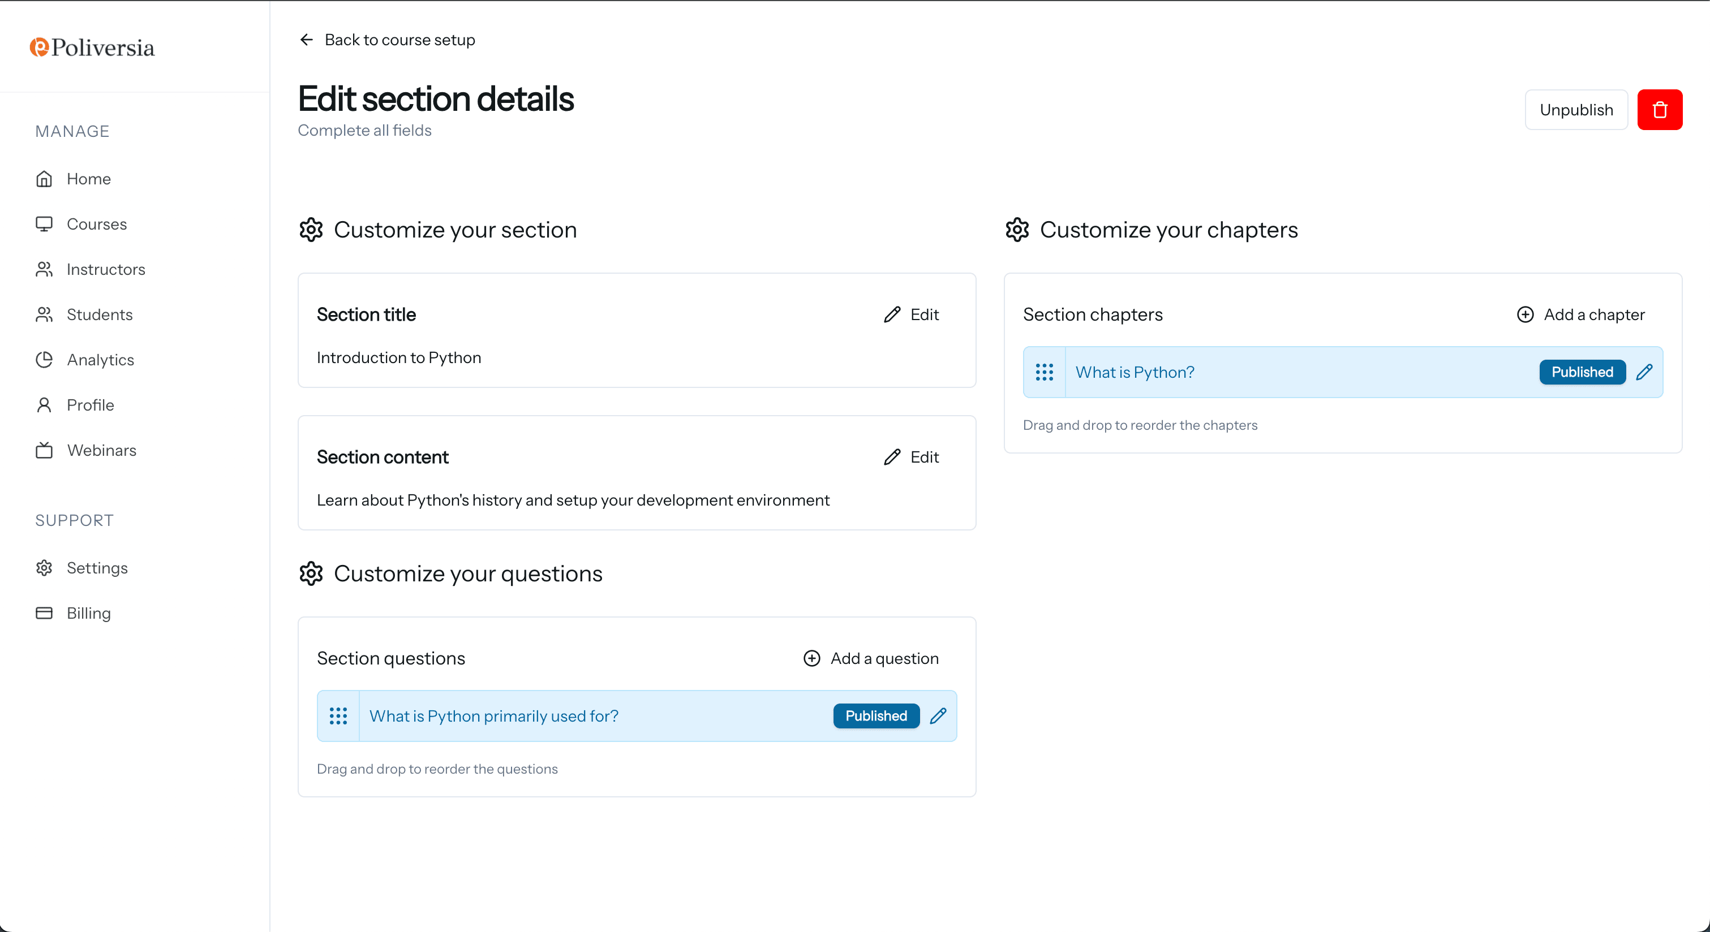
Task: Grab drag handle of What is Python? chapter
Action: [x=1044, y=372]
